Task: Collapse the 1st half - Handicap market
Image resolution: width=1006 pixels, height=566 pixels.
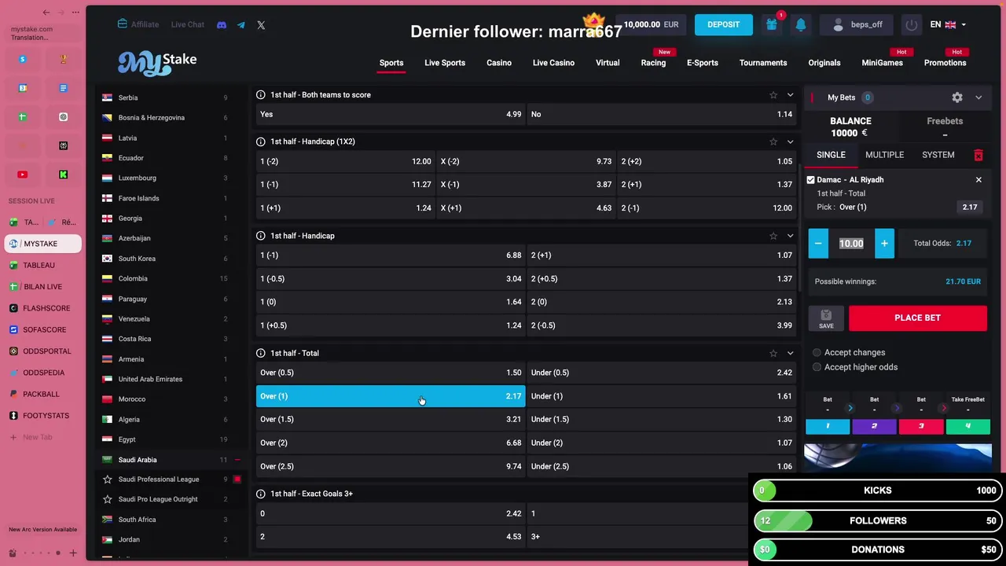Action: [790, 236]
